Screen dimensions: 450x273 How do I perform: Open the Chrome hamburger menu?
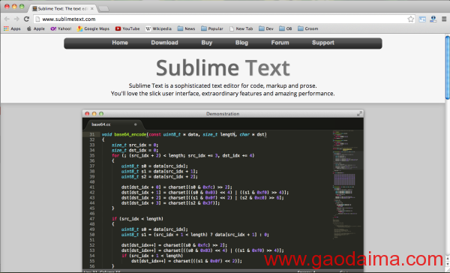(444, 19)
